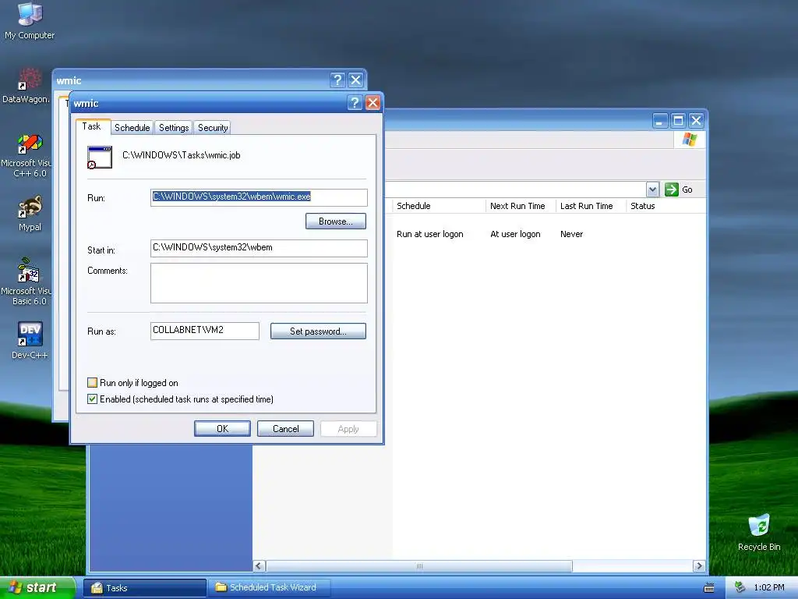Close the rear wmic dialog

tap(355, 80)
